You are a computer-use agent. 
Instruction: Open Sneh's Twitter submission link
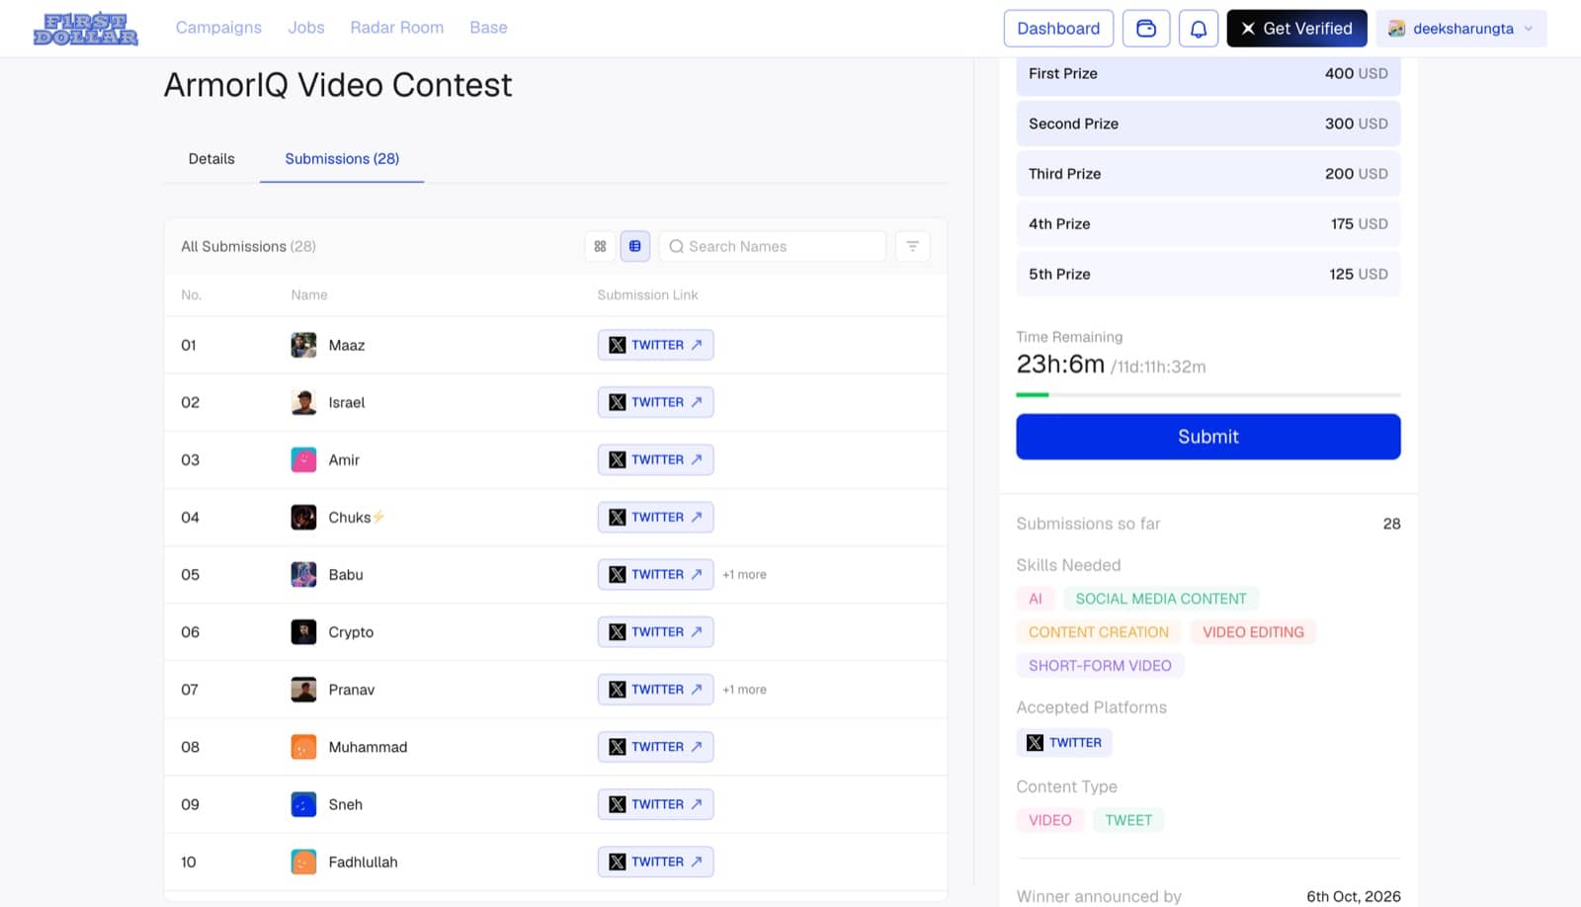(x=655, y=804)
